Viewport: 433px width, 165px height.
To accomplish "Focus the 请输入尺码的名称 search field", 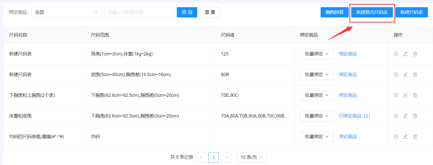I will point(139,12).
